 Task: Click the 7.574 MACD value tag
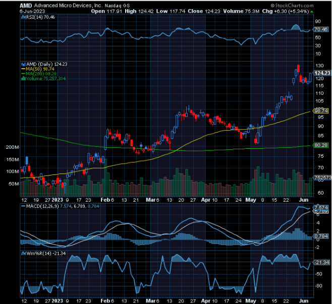321,208
